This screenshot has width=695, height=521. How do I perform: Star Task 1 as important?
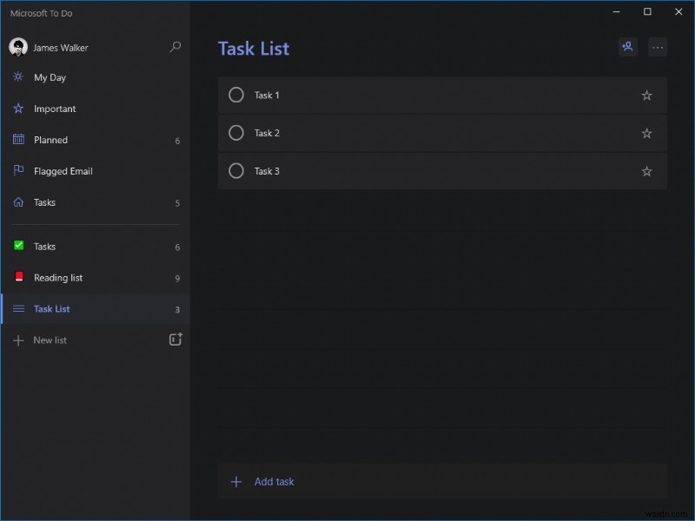point(646,96)
